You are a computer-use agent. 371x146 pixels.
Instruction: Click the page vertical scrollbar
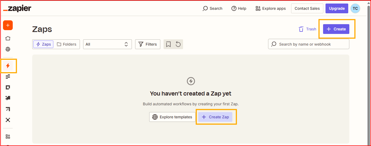369,75
